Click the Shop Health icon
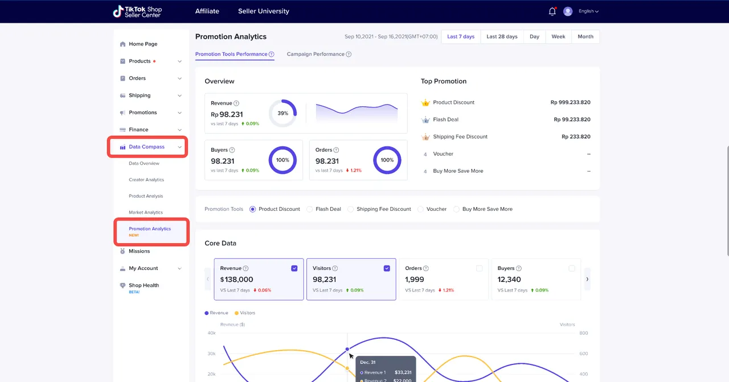Screen dimensions: 729x382 (122, 285)
